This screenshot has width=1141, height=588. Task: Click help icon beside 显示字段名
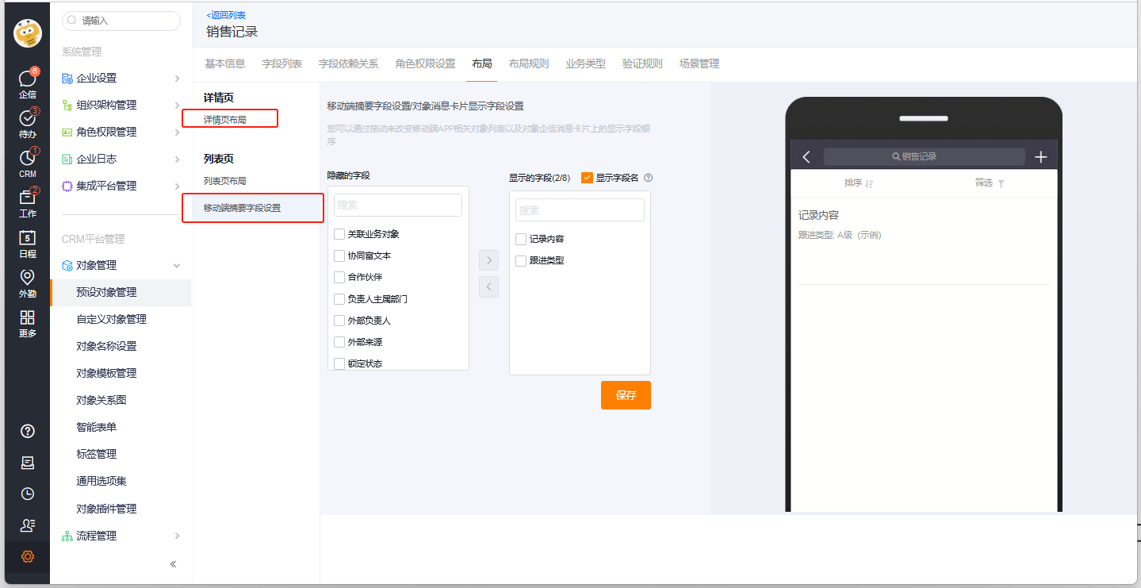(648, 178)
